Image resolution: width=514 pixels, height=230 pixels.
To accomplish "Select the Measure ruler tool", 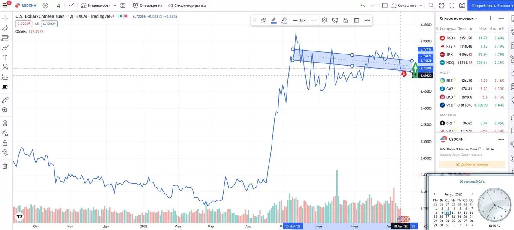I will click(x=5, y=100).
